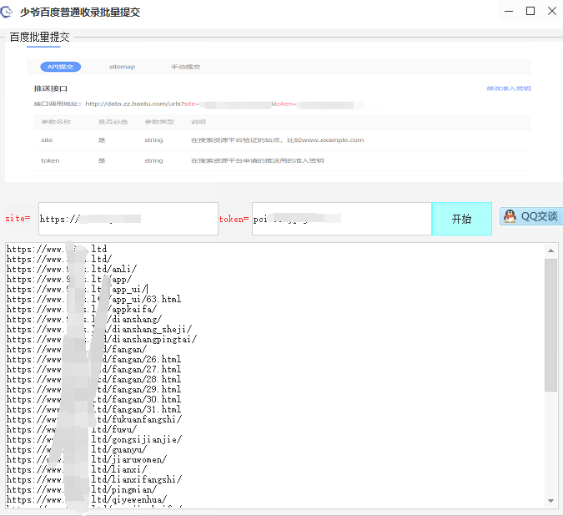Click the URL line ending in /dianshang/

pos(84,320)
